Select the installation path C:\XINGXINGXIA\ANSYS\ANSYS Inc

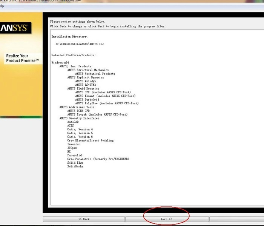pos(80,44)
